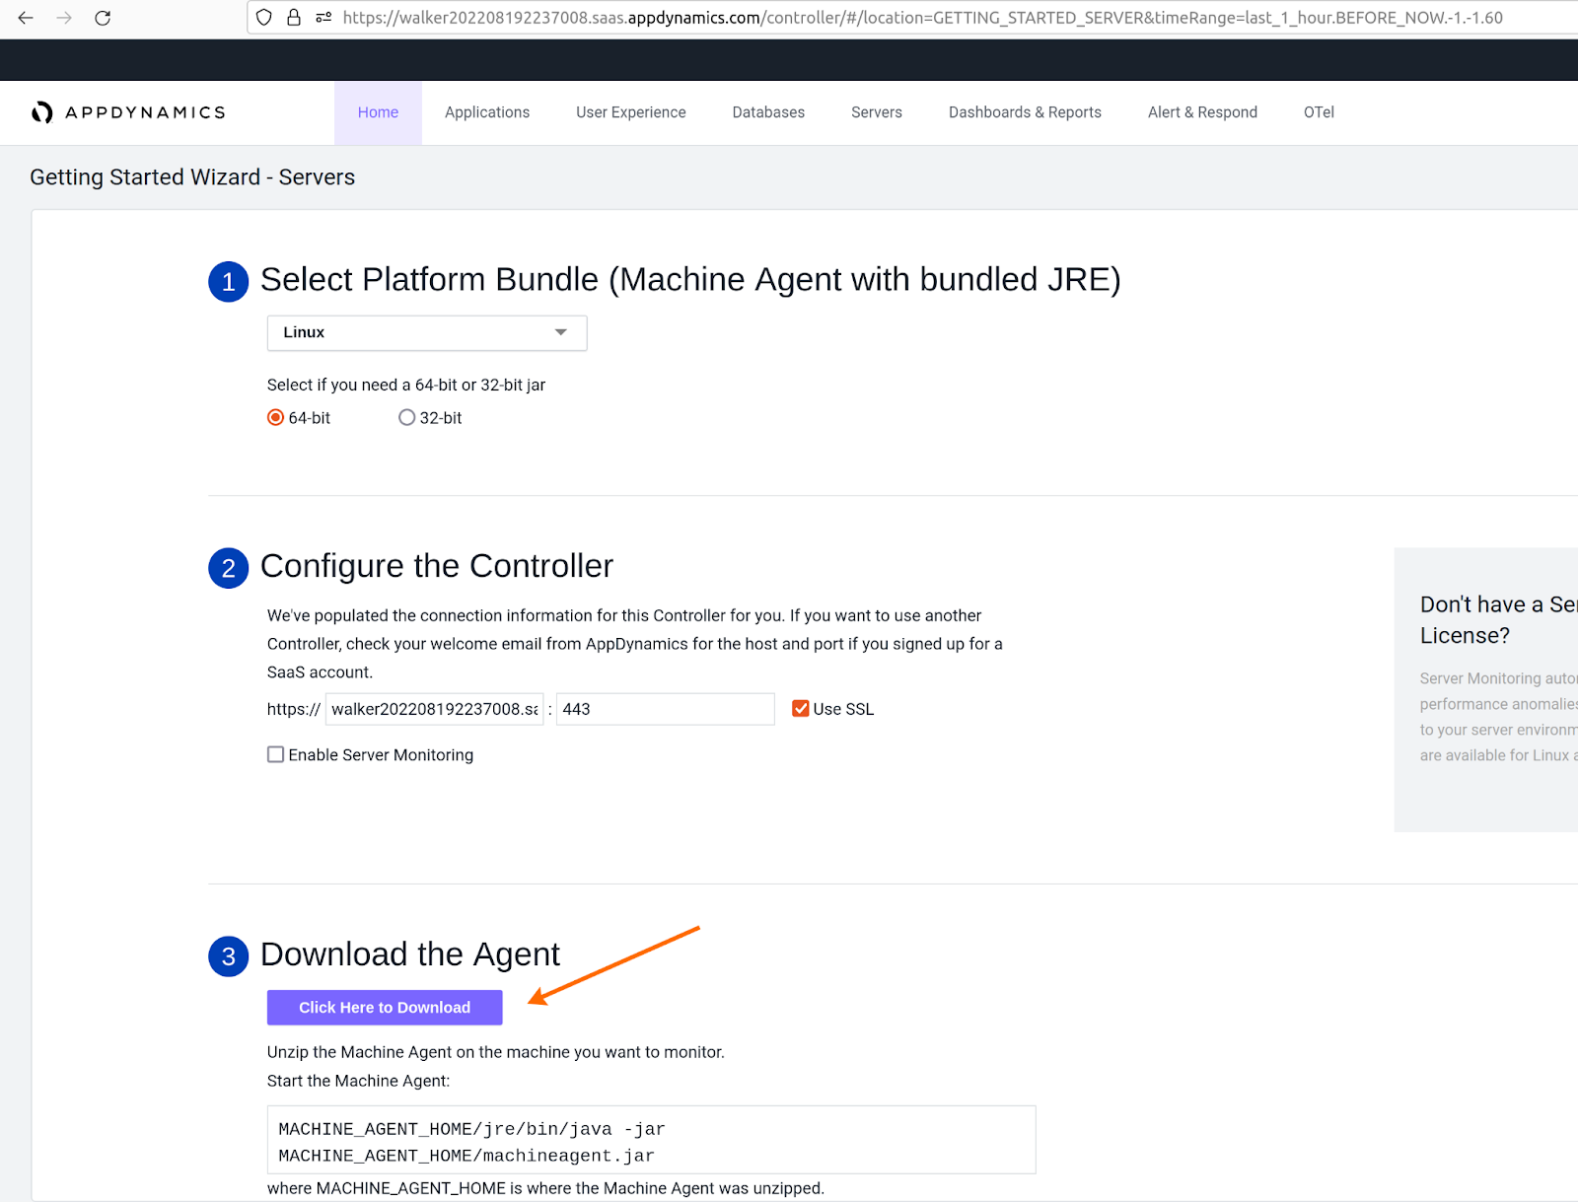Go to the Databases tab
1578x1202 pixels.
768,112
